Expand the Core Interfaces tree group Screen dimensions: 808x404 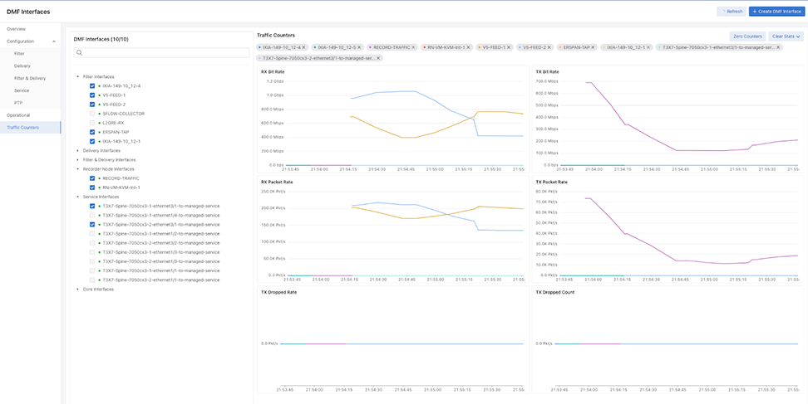[77, 290]
